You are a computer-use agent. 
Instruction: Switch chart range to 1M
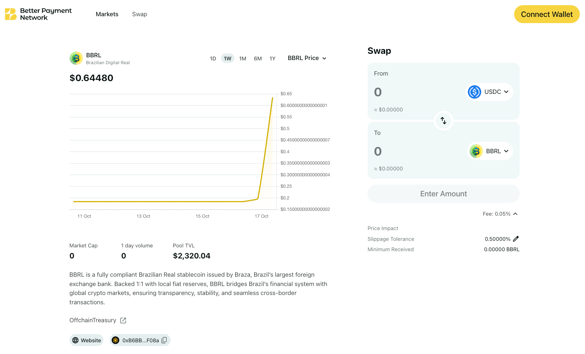pyautogui.click(x=243, y=58)
